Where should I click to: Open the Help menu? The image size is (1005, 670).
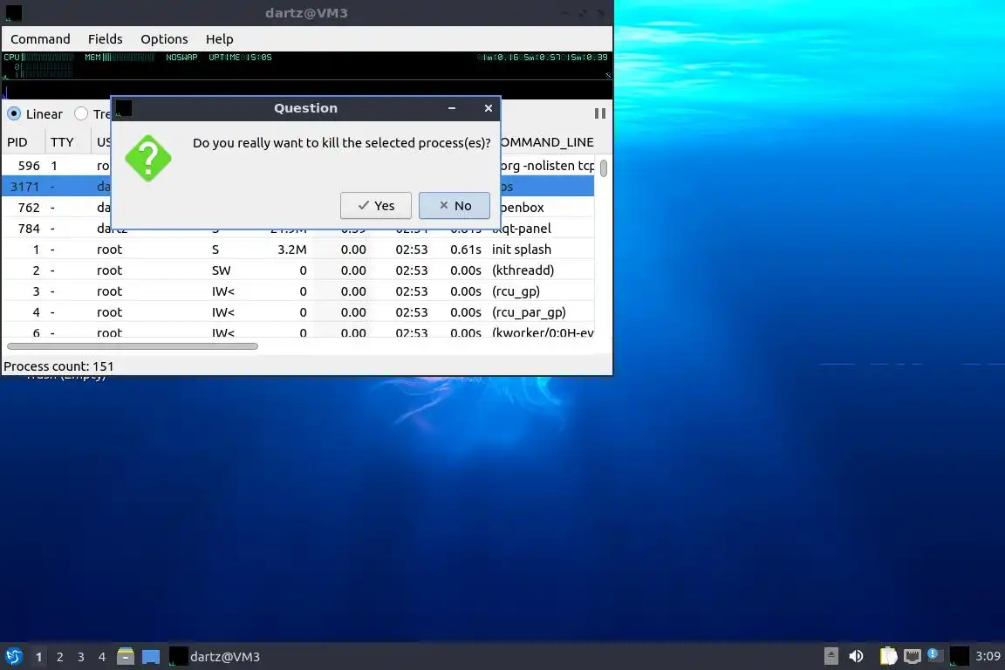click(x=219, y=39)
